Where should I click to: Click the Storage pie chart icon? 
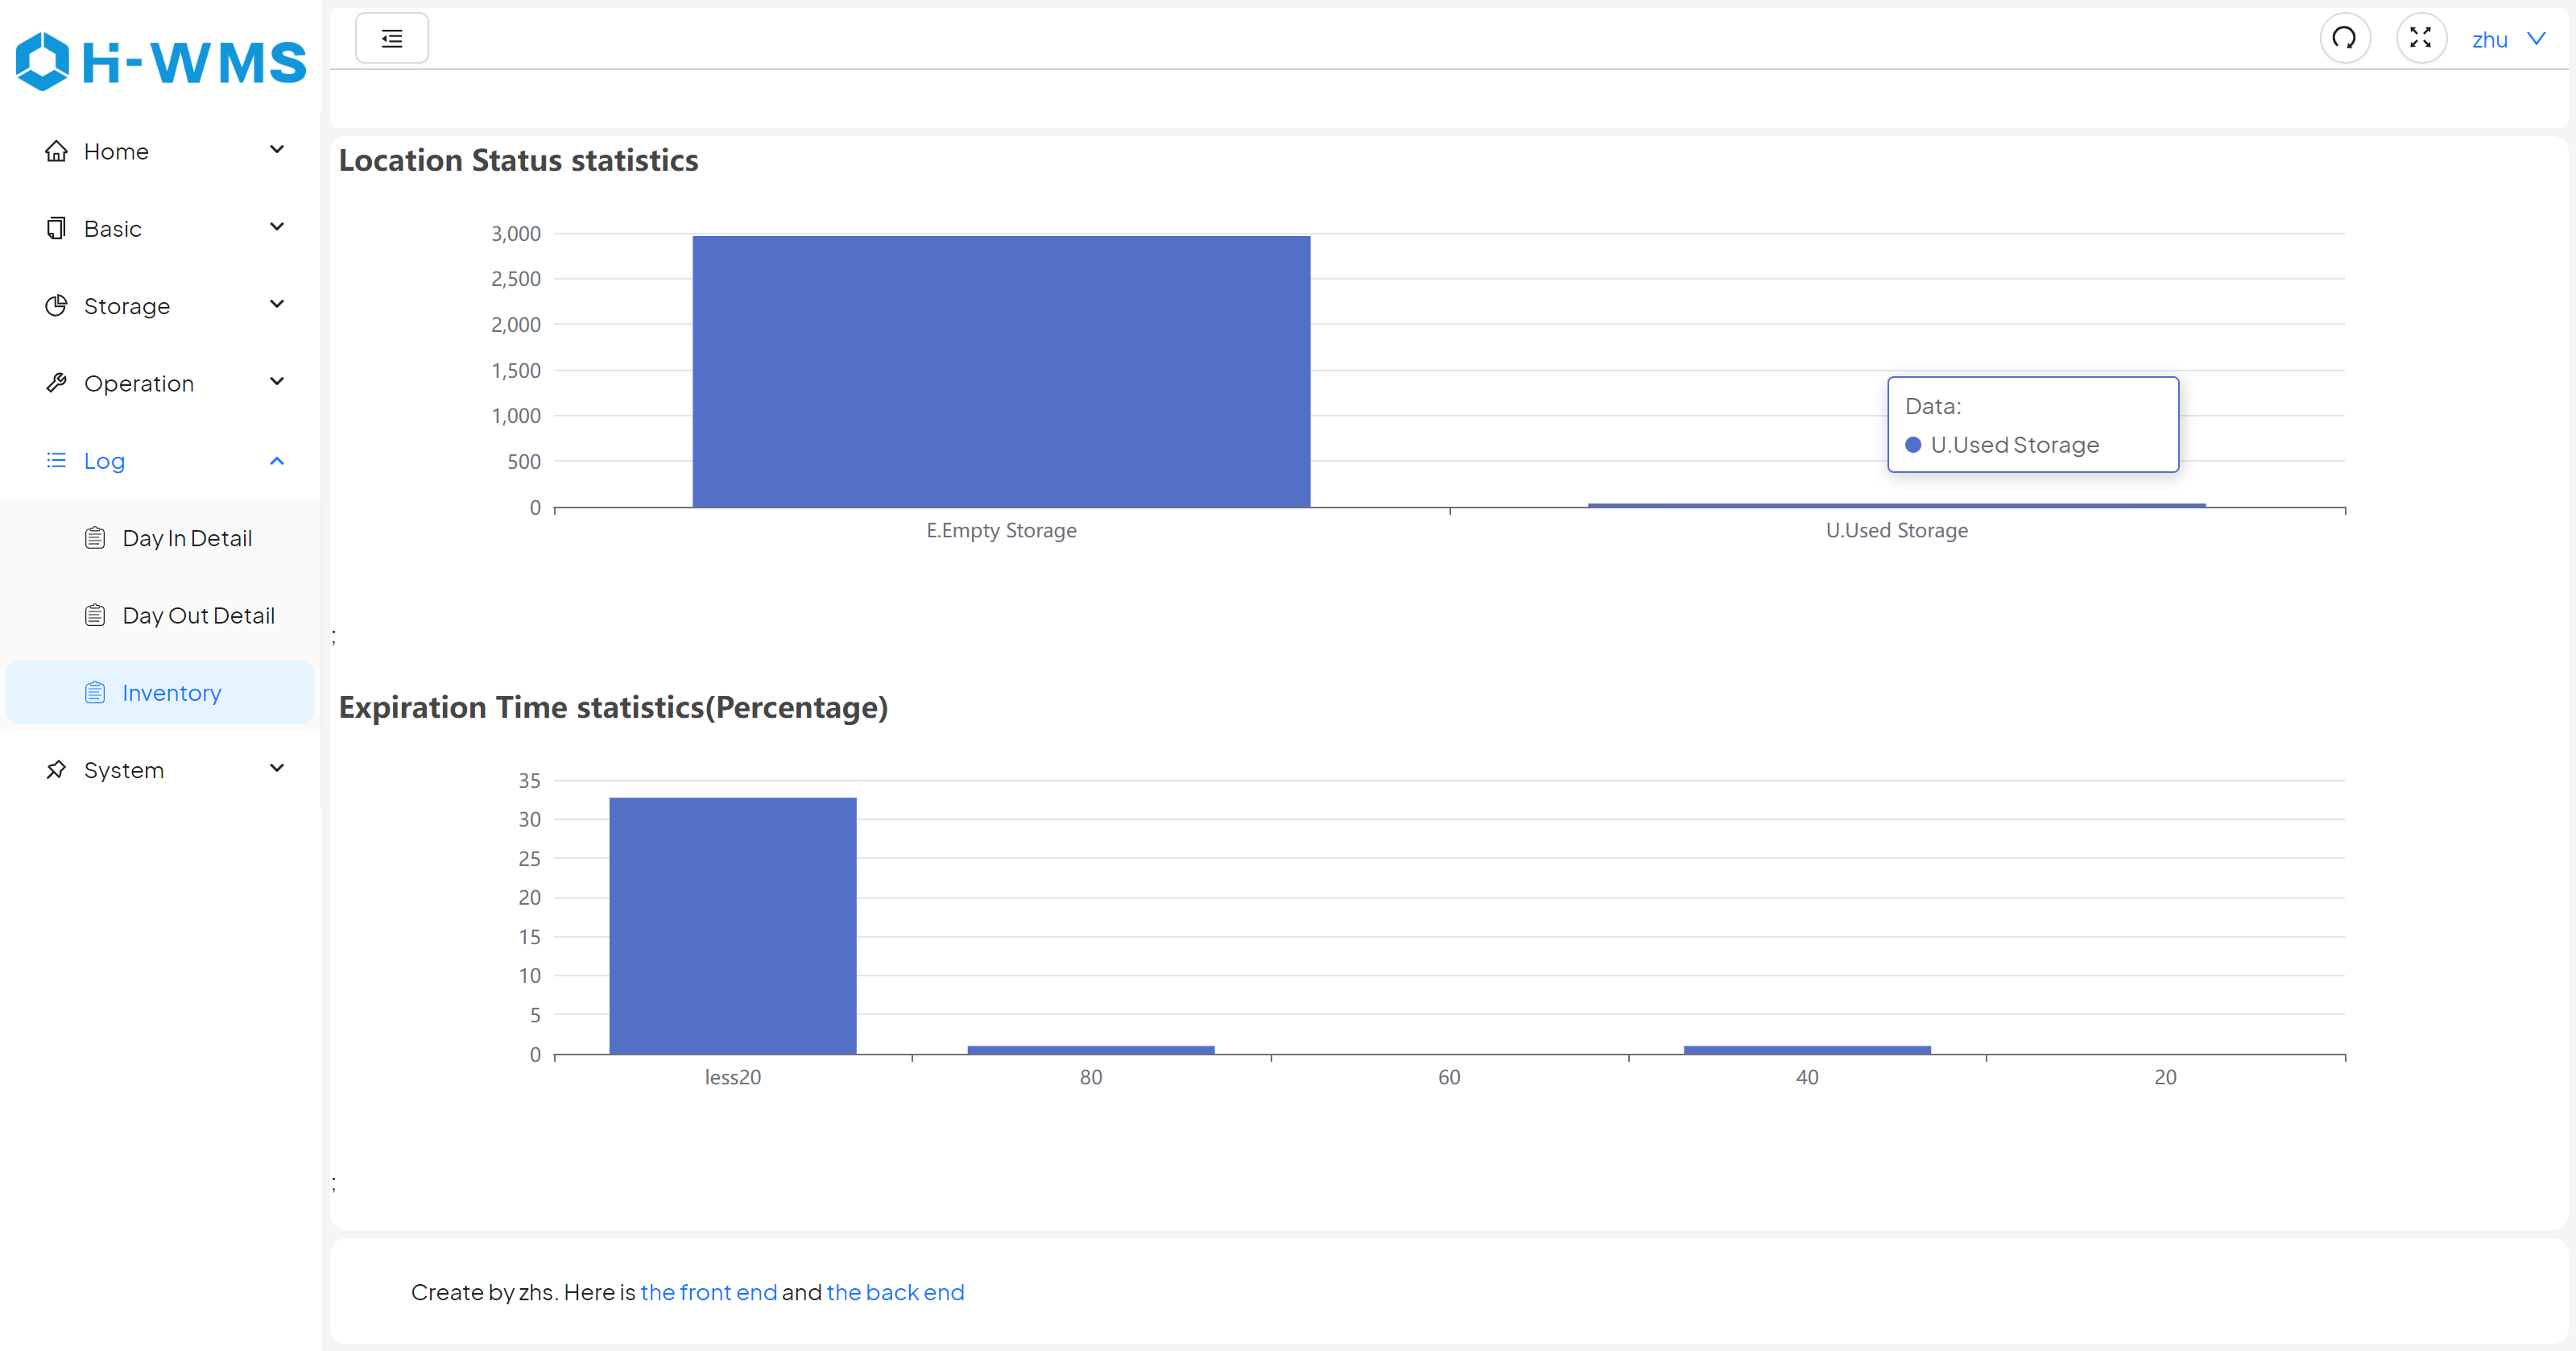pyautogui.click(x=56, y=305)
